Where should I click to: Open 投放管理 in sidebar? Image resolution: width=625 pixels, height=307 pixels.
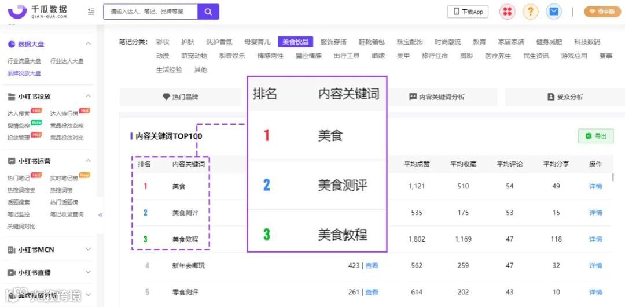pos(19,138)
